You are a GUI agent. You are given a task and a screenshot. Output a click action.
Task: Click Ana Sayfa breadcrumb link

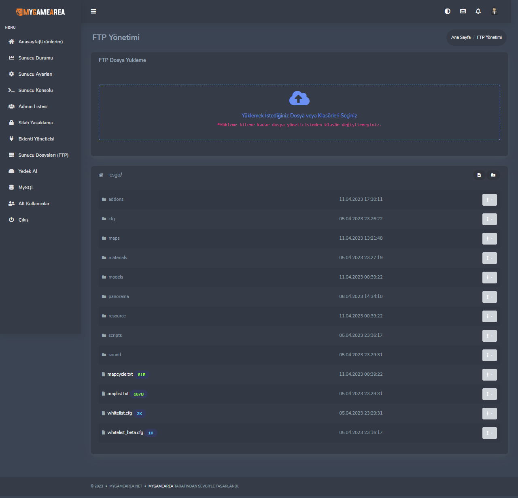[x=461, y=37]
